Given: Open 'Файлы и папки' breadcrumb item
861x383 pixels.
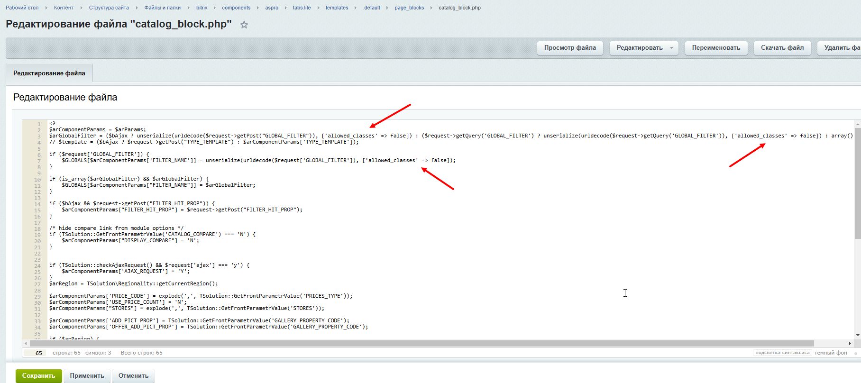Looking at the screenshot, I should click(x=162, y=8).
